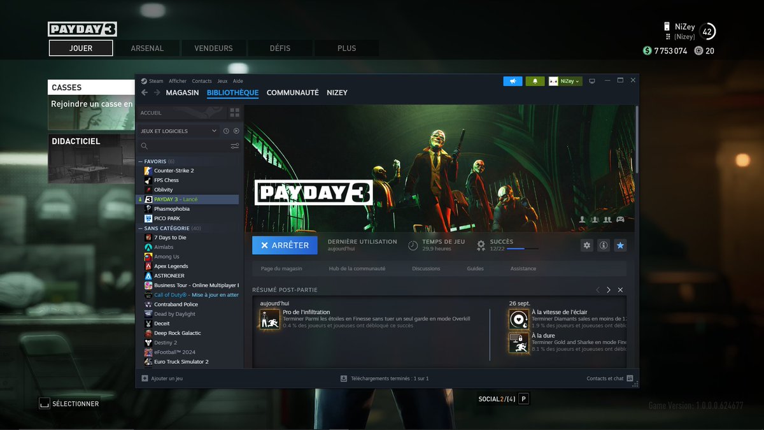Open the Aide menu
Viewport: 764px width, 430px height.
238,81
